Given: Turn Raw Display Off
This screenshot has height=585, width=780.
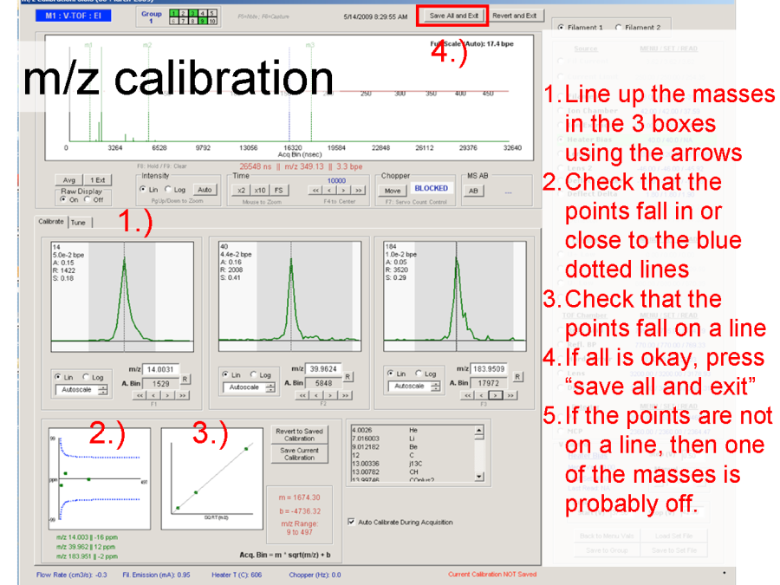Looking at the screenshot, I should click(88, 199).
